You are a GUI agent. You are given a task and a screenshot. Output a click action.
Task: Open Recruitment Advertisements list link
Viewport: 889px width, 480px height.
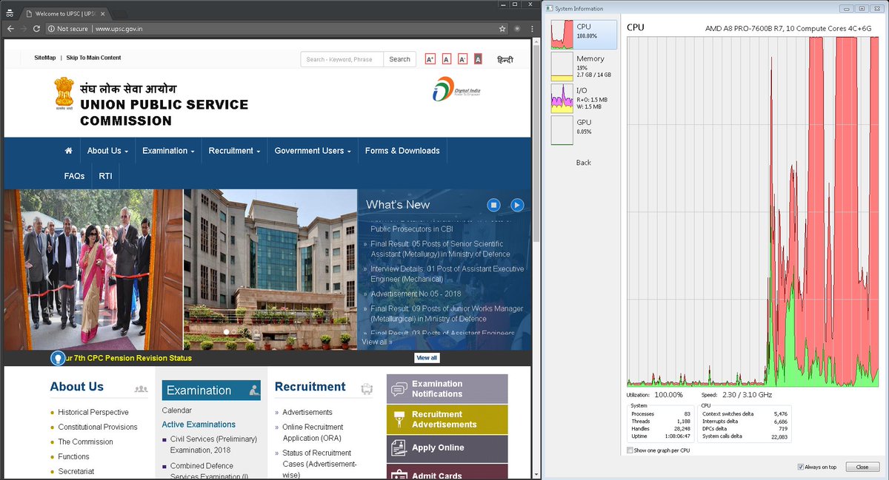pyautogui.click(x=307, y=412)
